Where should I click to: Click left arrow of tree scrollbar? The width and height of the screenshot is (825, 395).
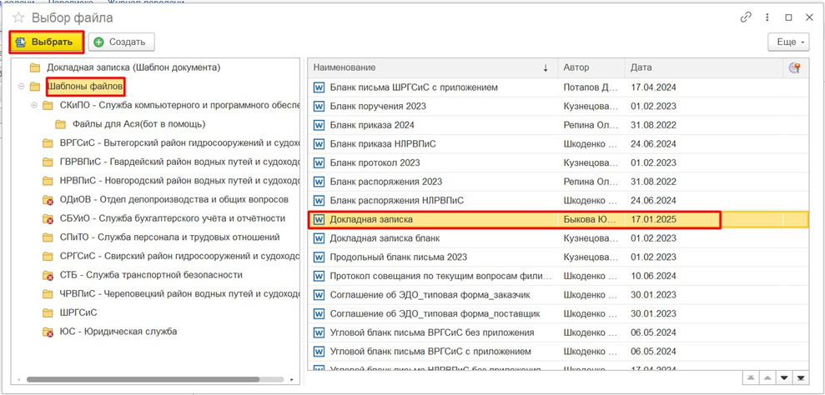[19, 379]
